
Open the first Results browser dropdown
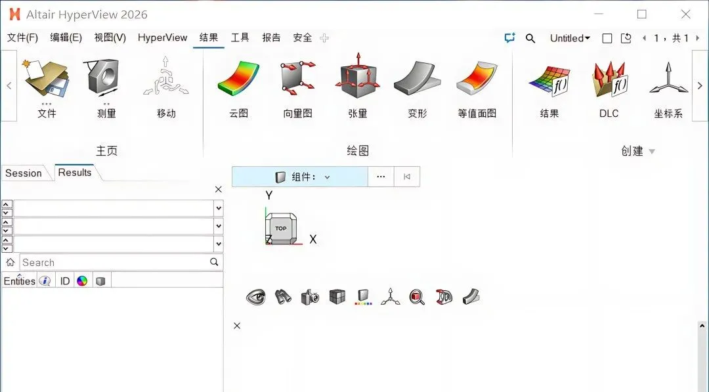[219, 208]
